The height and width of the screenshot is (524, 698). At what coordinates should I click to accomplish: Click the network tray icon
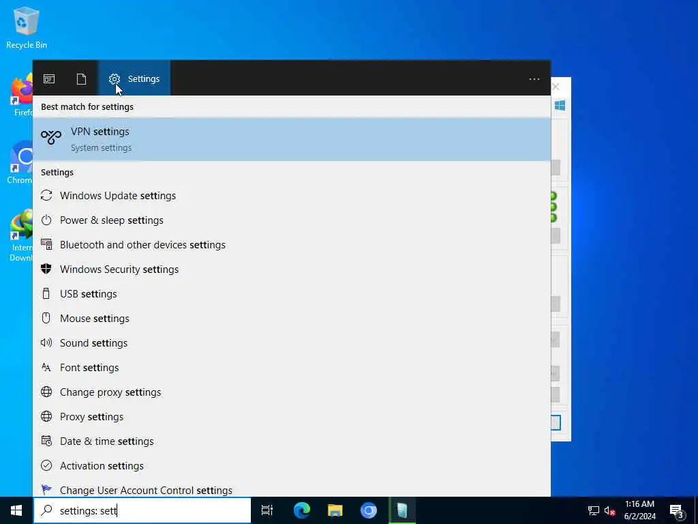tap(594, 510)
